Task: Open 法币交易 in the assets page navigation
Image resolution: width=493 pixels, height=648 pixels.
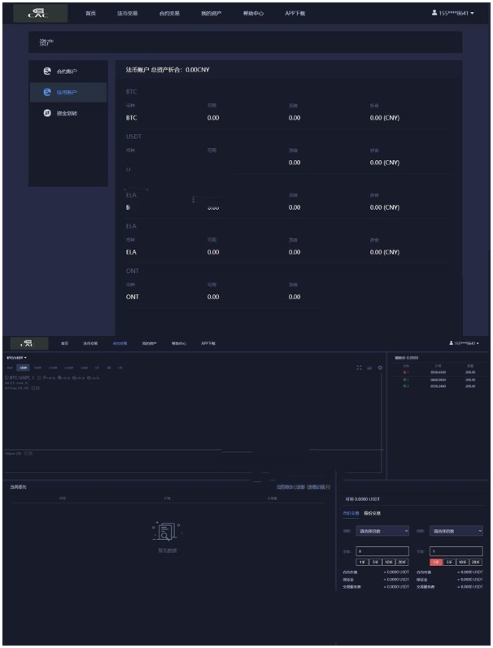Action: click(x=128, y=14)
